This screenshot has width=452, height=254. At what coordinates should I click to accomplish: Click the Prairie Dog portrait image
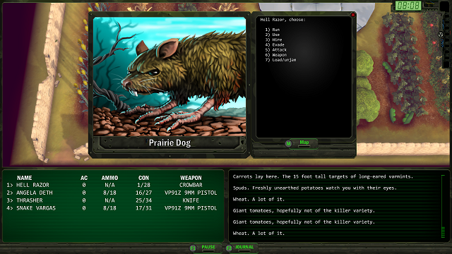coord(169,76)
